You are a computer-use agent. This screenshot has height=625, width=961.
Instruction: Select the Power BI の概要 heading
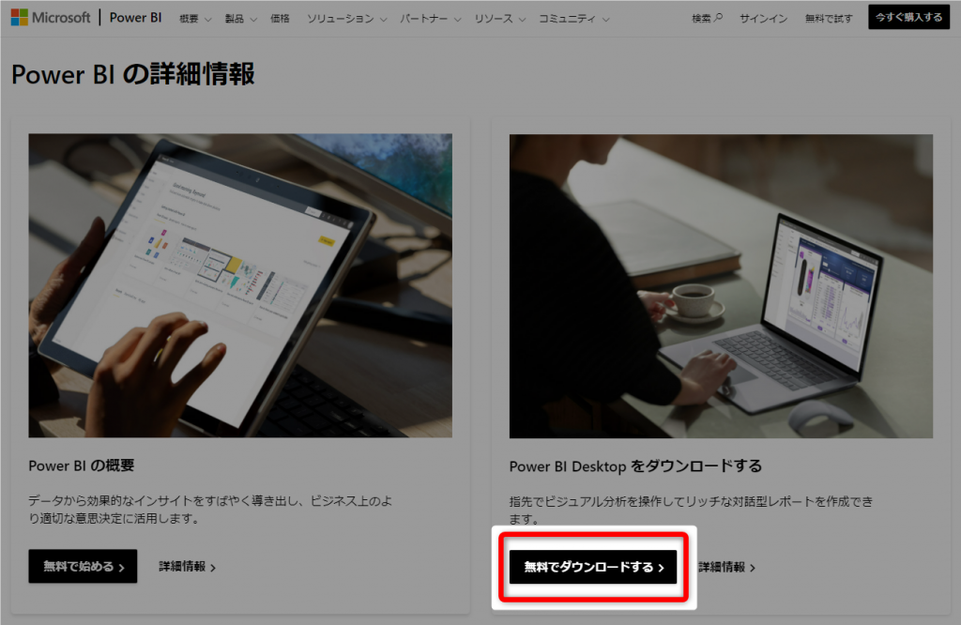point(81,465)
